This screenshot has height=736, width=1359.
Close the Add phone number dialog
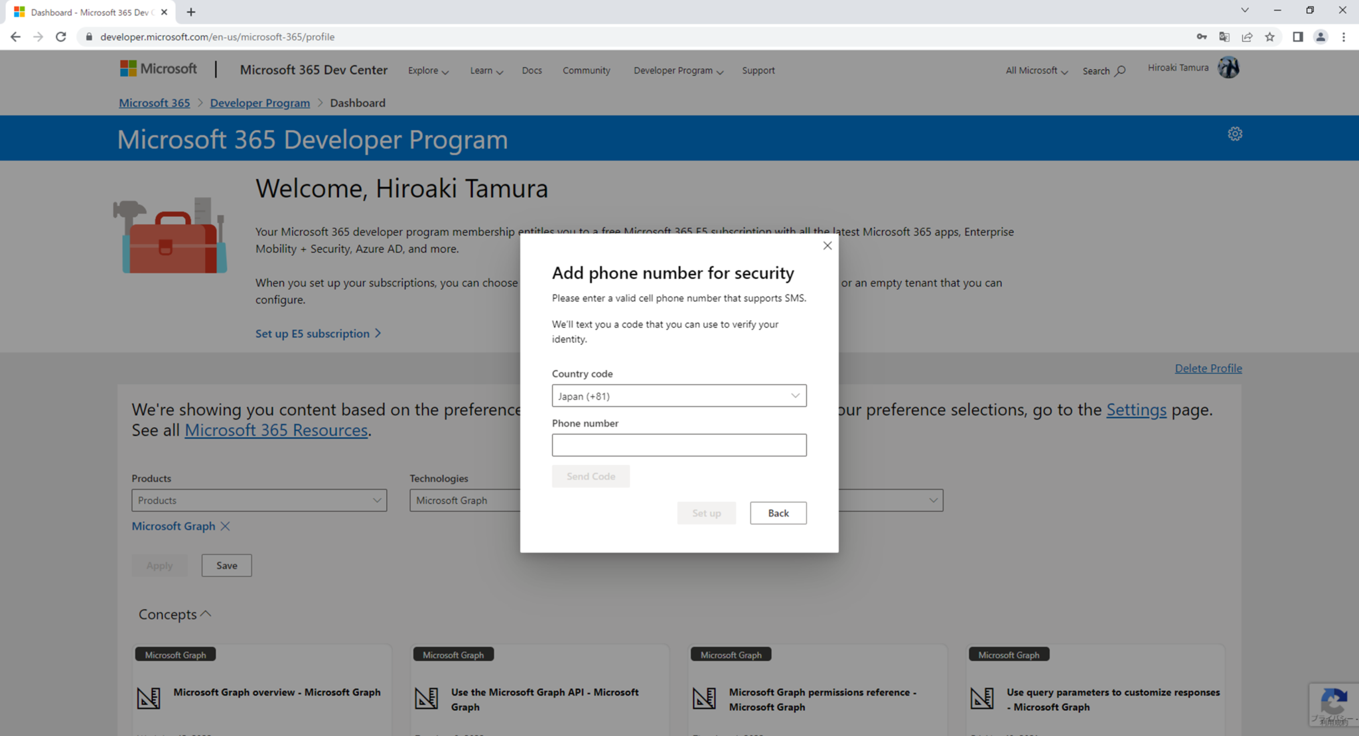[827, 246]
